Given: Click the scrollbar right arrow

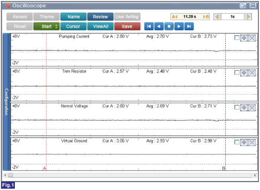Looking at the screenshot, I should pos(255,175).
